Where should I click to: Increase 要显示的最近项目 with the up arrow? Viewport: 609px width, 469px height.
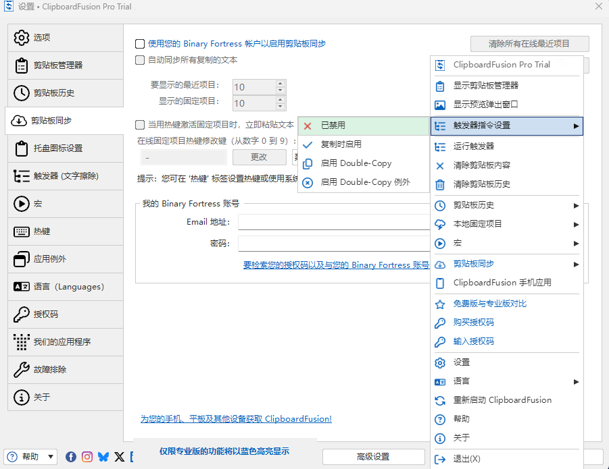[281, 84]
